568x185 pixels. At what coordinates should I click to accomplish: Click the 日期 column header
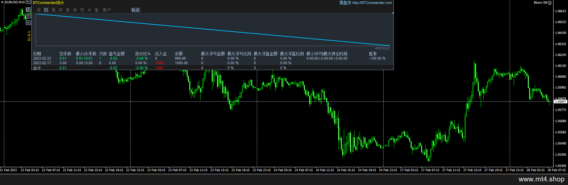pyautogui.click(x=37, y=54)
